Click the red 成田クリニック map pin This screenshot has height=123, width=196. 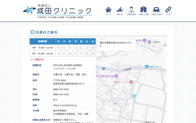(x=131, y=82)
